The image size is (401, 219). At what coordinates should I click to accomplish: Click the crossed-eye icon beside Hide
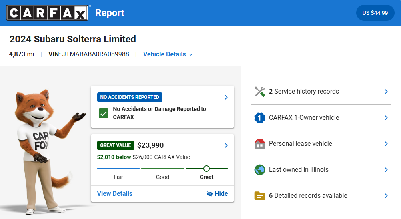pos(210,194)
